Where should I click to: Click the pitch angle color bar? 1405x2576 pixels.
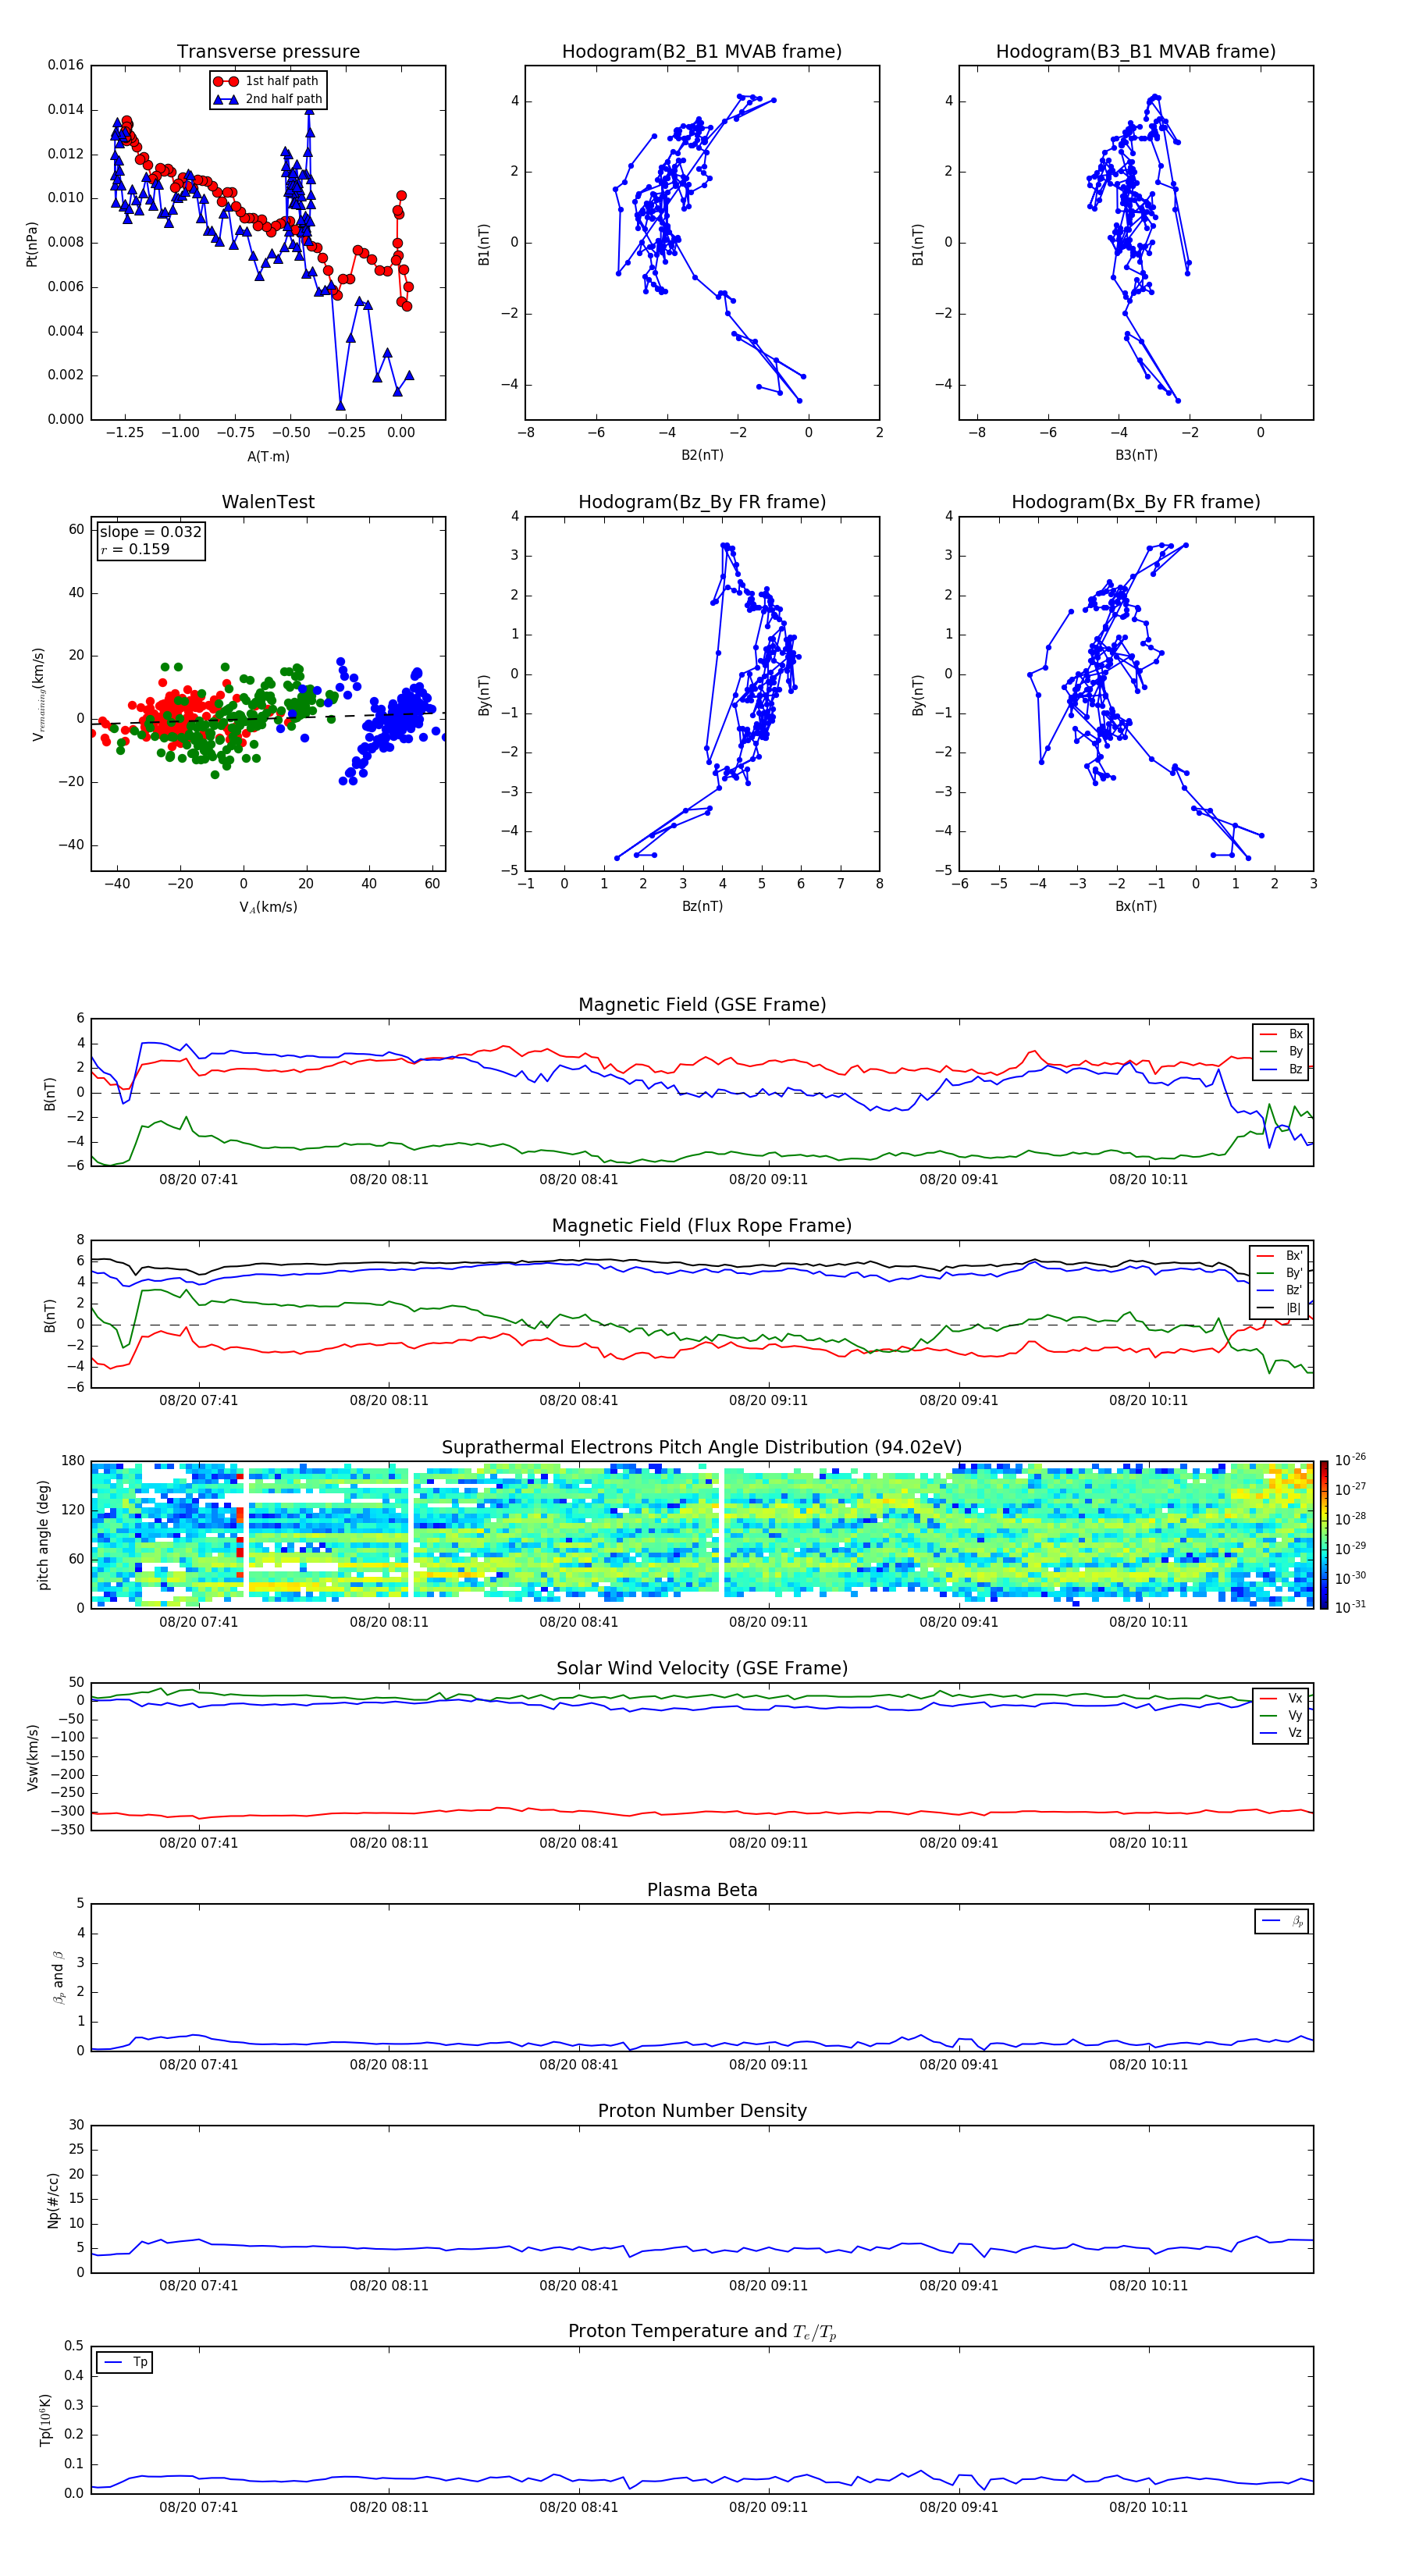pyautogui.click(x=1324, y=1534)
